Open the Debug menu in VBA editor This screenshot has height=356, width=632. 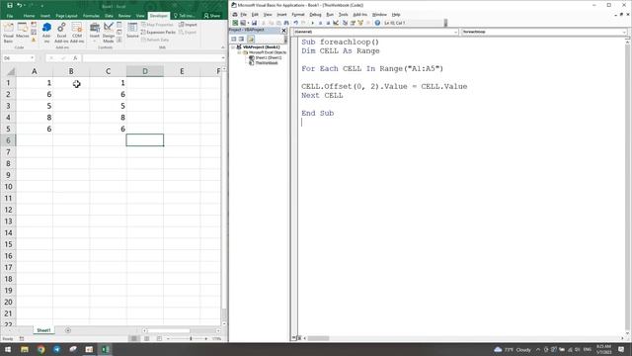tap(315, 15)
